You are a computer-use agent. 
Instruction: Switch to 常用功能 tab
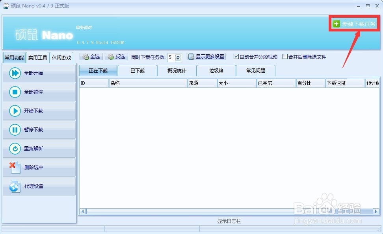point(14,57)
